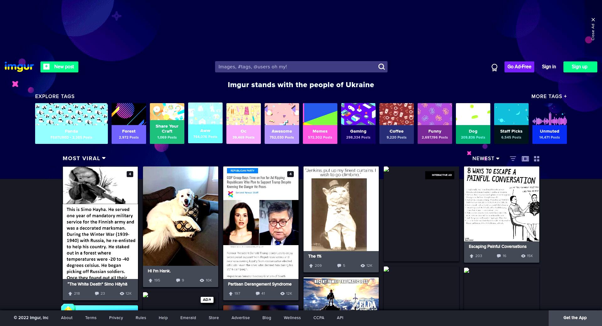Click album count badge on White Death
The height and width of the screenshot is (326, 602).
[130, 174]
